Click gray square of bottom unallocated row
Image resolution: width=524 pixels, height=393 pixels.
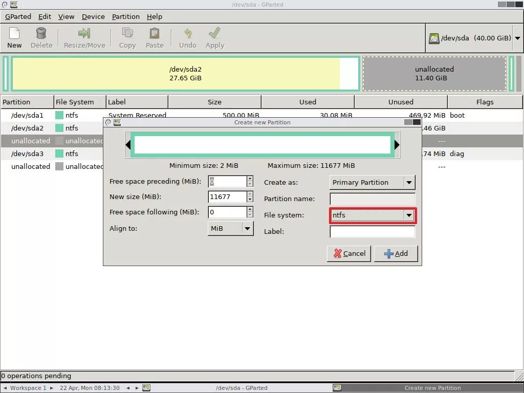click(59, 166)
